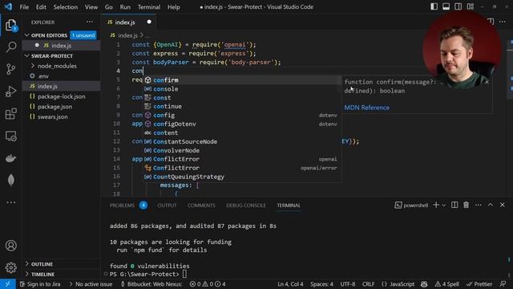The width and height of the screenshot is (513, 289).
Task: Switch to the Comments tab
Action: [x=201, y=206]
